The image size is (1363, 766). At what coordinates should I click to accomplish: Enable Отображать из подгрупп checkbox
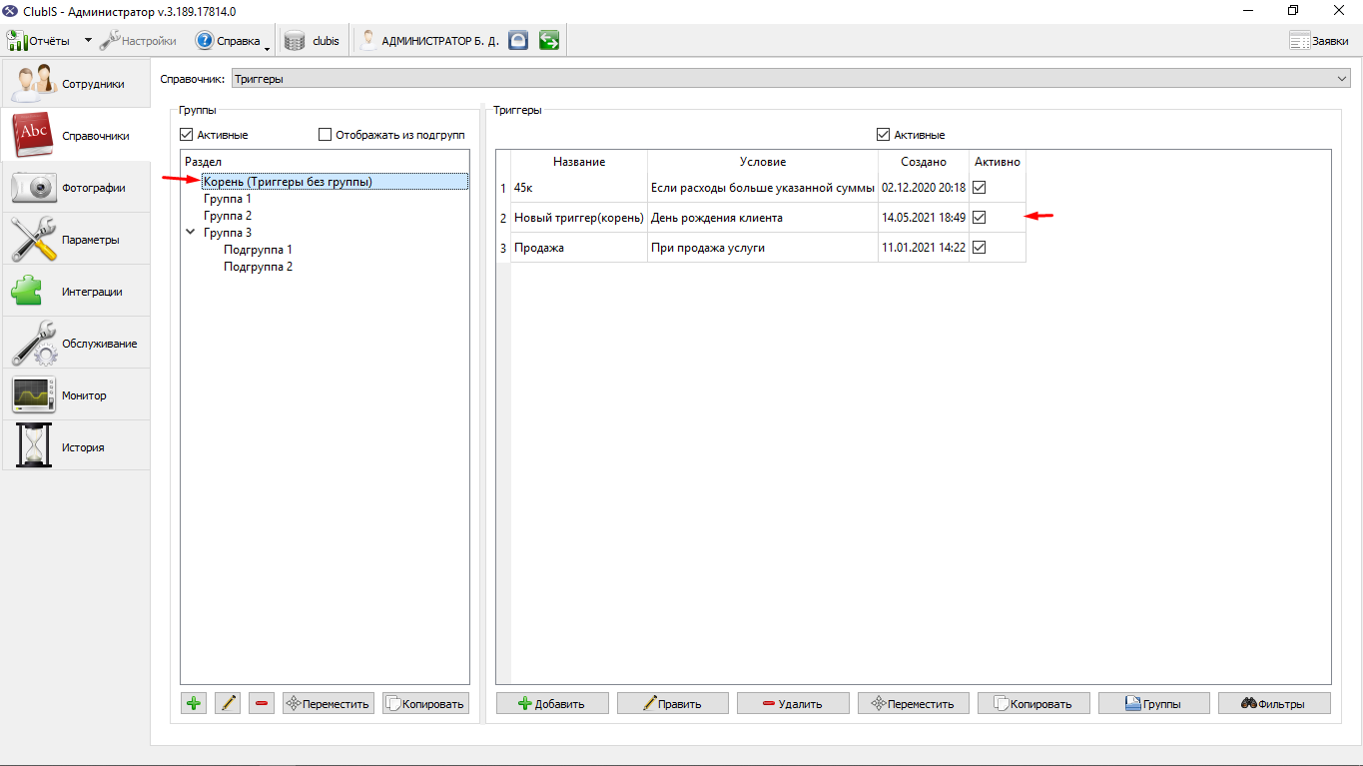325,135
